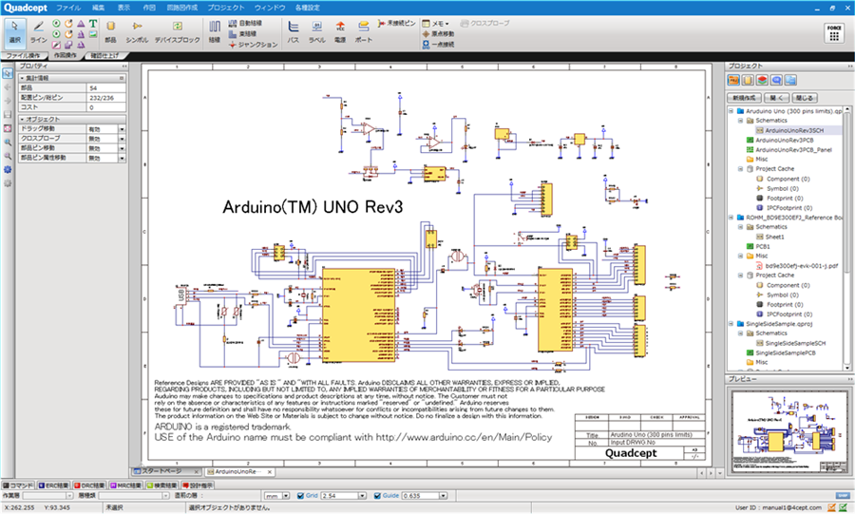Image resolution: width=855 pixels, height=514 pixels.
Task: Collapse the Project Cache tree node
Action: 739,168
